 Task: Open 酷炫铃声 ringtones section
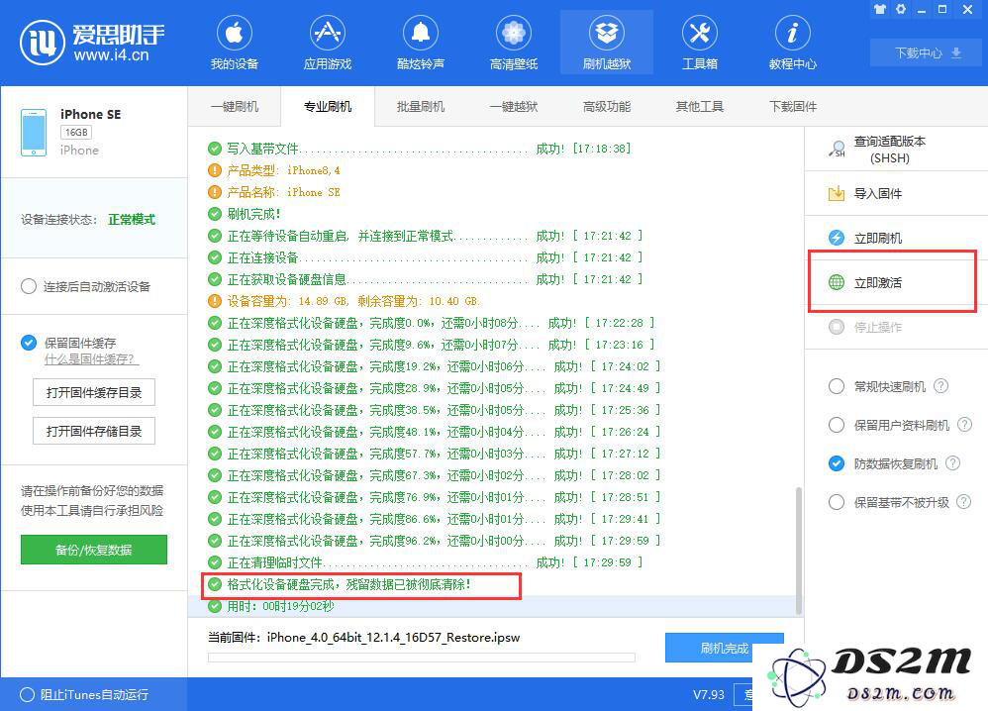[421, 43]
